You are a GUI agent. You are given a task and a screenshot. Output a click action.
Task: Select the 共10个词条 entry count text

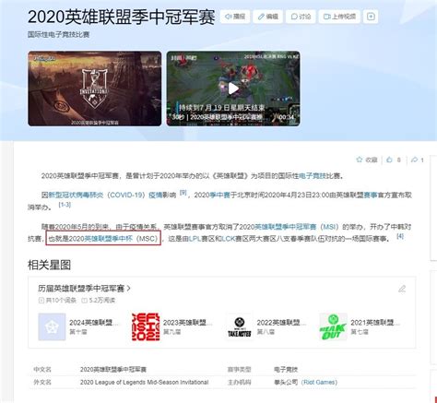[x=61, y=300]
